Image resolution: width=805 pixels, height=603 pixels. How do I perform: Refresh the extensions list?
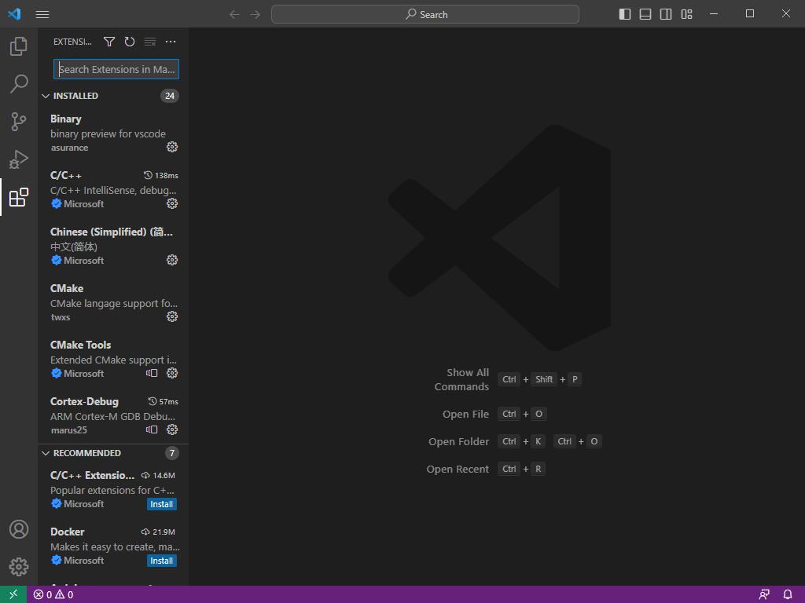(x=130, y=42)
